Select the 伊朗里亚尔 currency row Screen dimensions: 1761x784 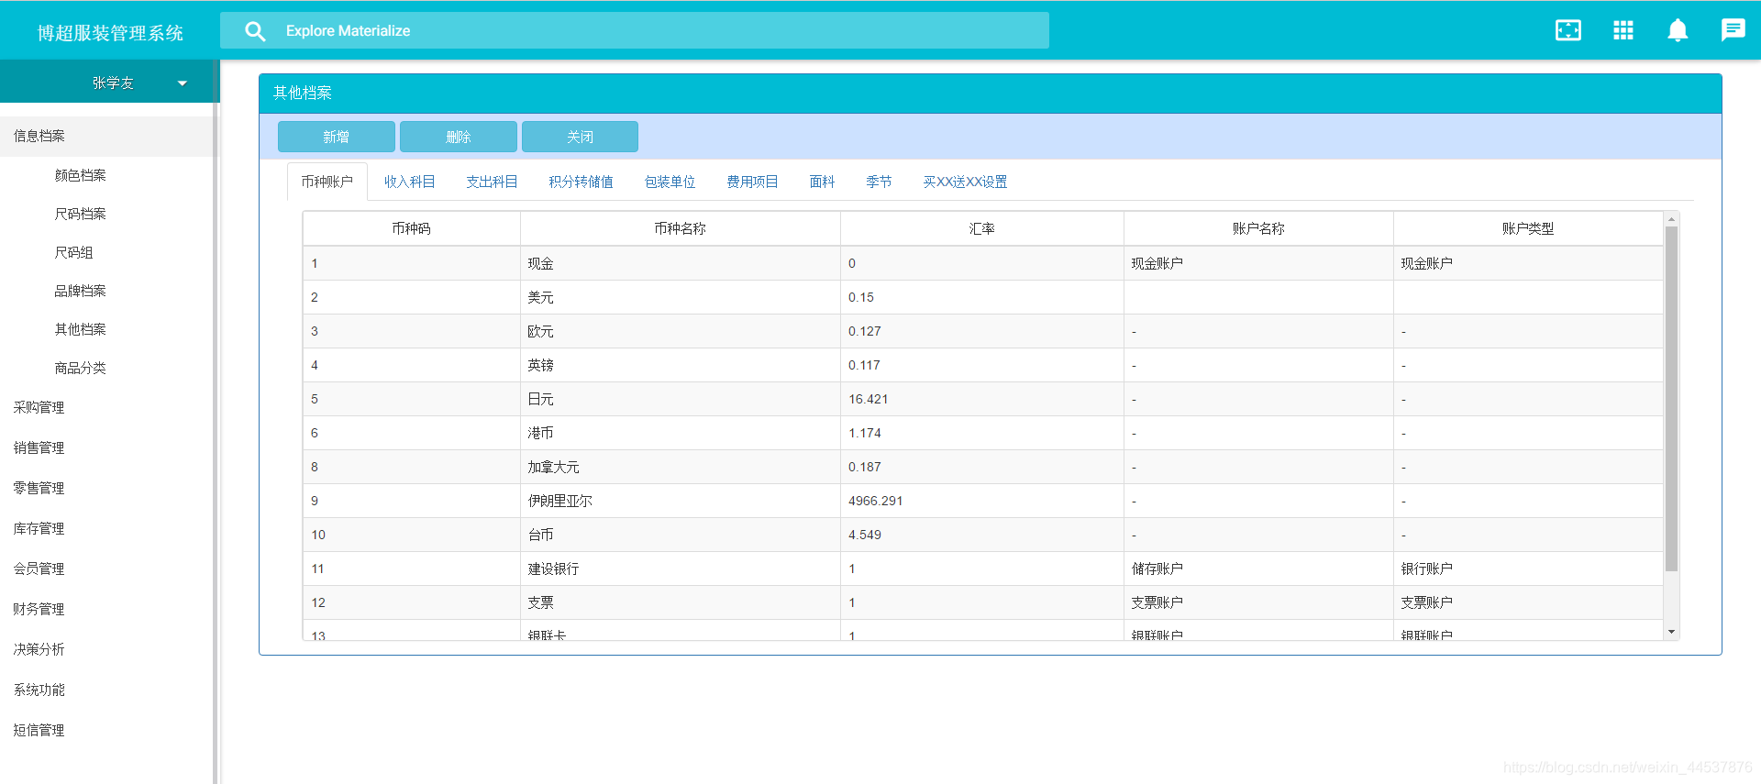click(983, 501)
